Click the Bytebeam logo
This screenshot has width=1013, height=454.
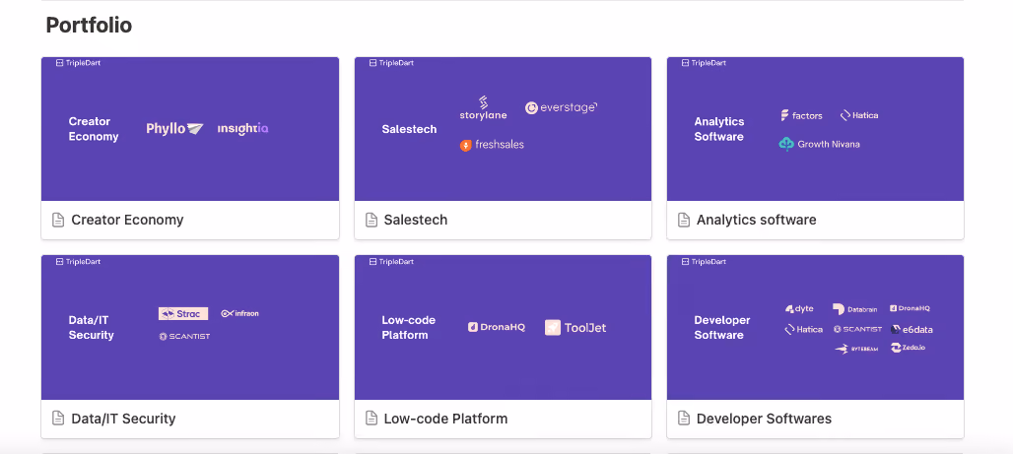coord(856,350)
